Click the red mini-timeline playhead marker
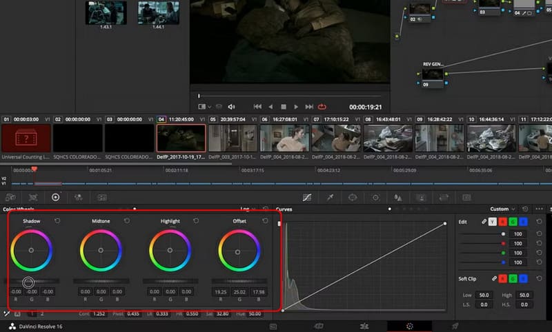This screenshot has height=332, width=552. [x=34, y=169]
